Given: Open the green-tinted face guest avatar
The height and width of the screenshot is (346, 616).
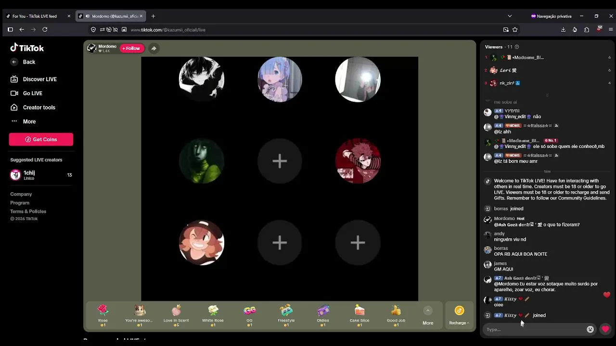Looking at the screenshot, I should click(202, 161).
